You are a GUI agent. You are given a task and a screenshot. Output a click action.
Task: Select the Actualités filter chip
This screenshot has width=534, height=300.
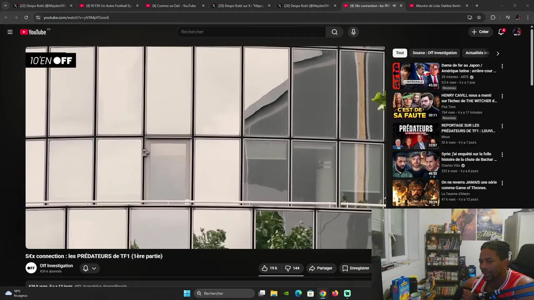point(477,53)
